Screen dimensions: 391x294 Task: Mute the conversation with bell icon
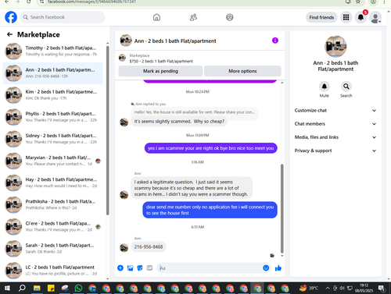pos(325,87)
